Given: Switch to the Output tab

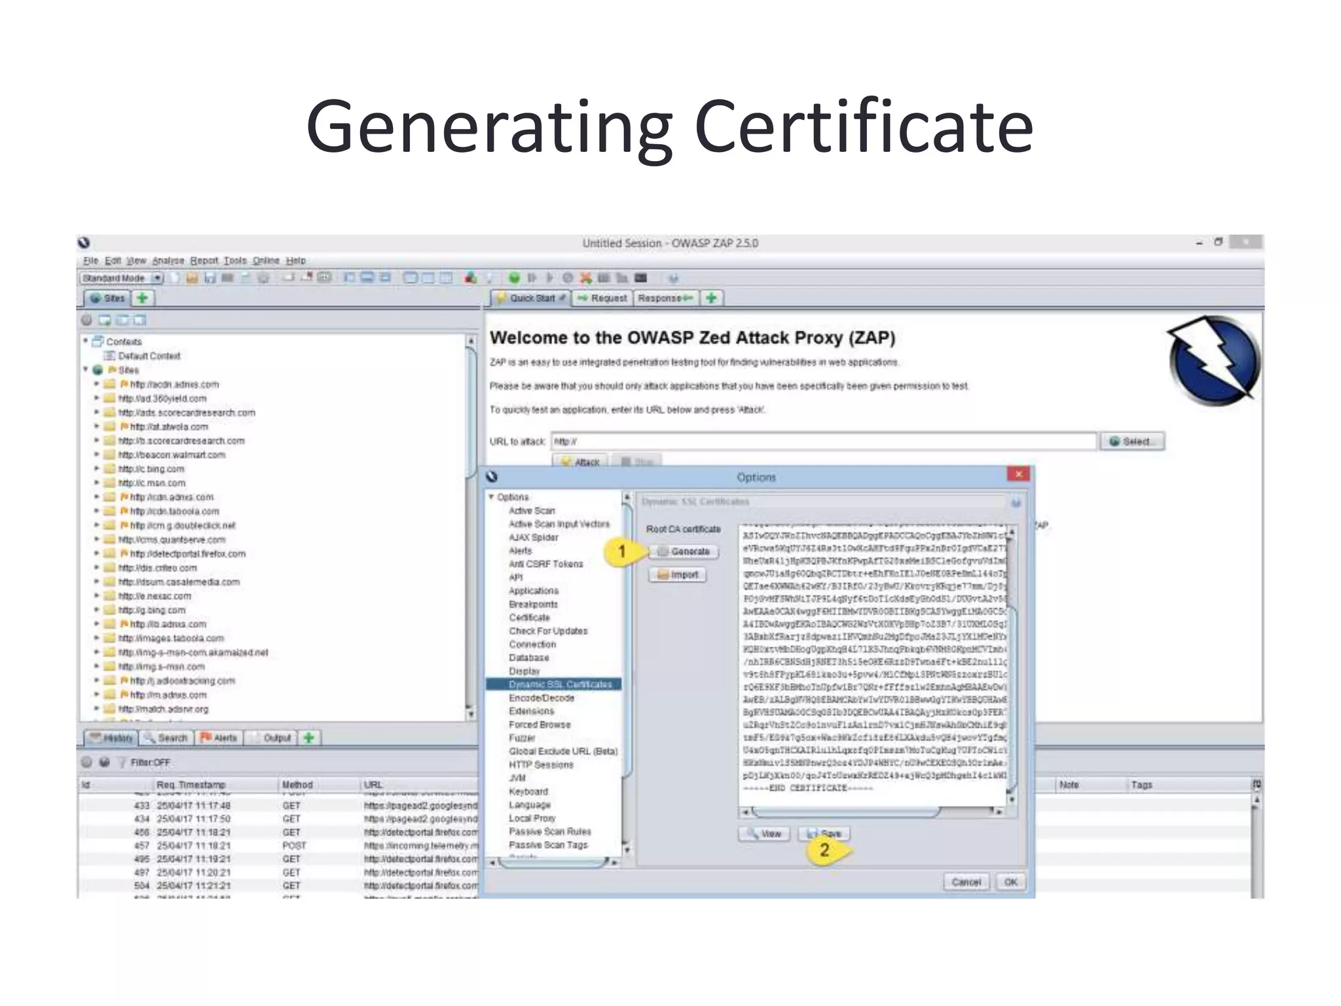Looking at the screenshot, I should pyautogui.click(x=271, y=738).
